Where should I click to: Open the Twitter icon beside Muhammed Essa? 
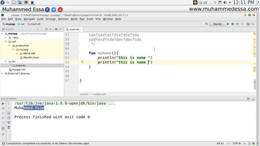click(x=54, y=10)
